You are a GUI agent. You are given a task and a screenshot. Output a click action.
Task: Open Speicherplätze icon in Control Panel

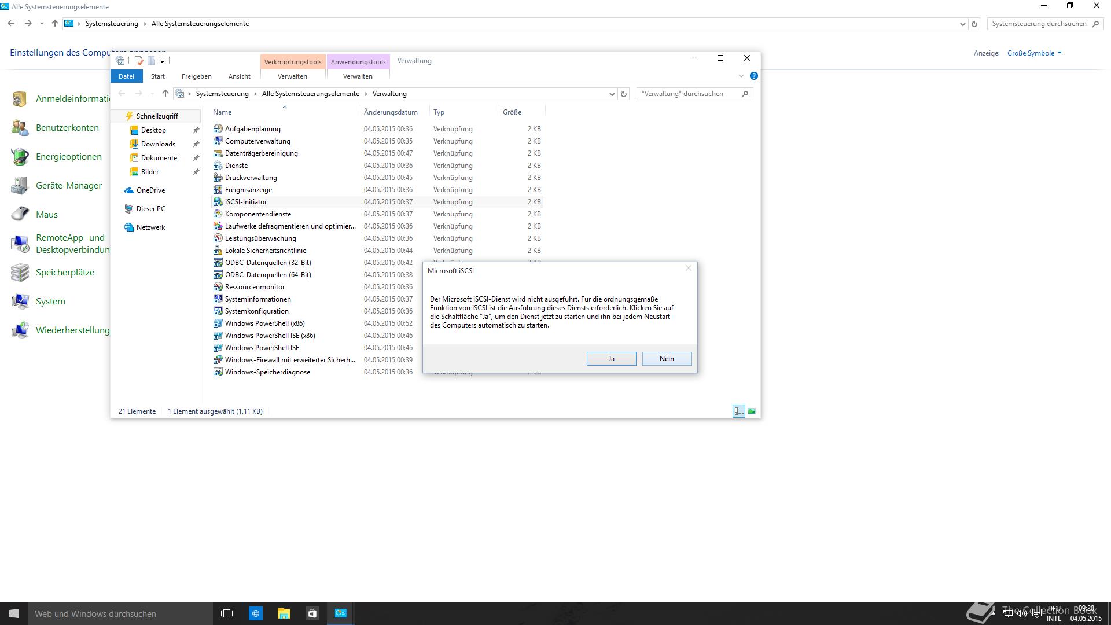tap(20, 273)
